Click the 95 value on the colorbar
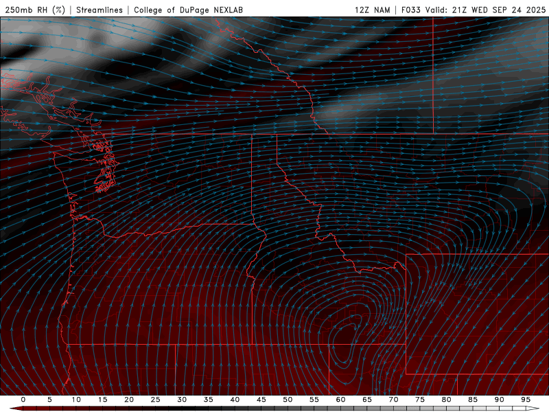 pyautogui.click(x=526, y=400)
